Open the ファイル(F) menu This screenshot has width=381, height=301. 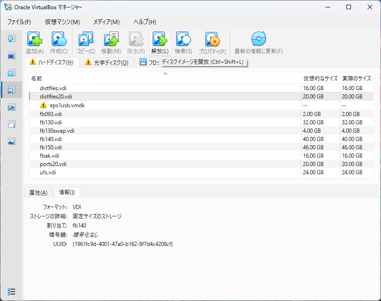[x=19, y=22]
